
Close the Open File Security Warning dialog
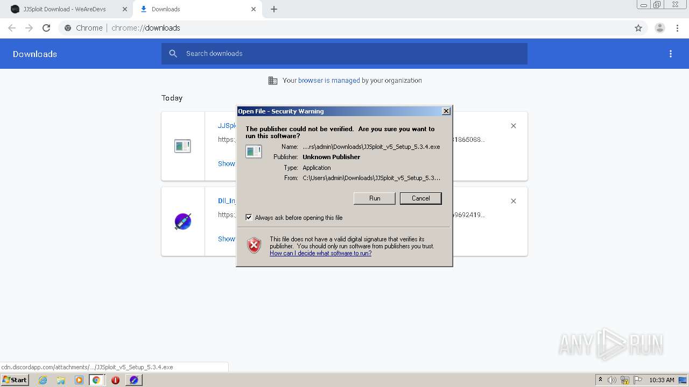pyautogui.click(x=446, y=111)
